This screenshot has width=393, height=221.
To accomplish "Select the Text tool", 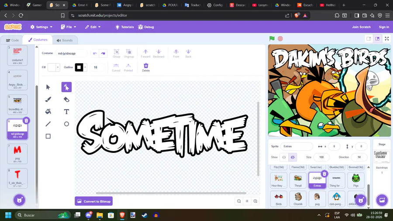I will (x=66, y=112).
